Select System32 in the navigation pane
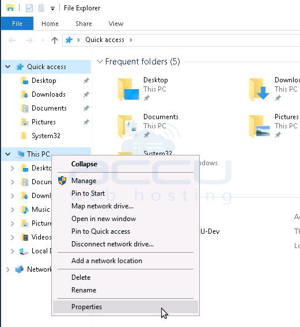This screenshot has width=300, height=327. point(46,136)
